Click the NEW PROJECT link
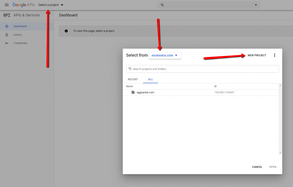This screenshot has height=187, width=293. pos(257,55)
